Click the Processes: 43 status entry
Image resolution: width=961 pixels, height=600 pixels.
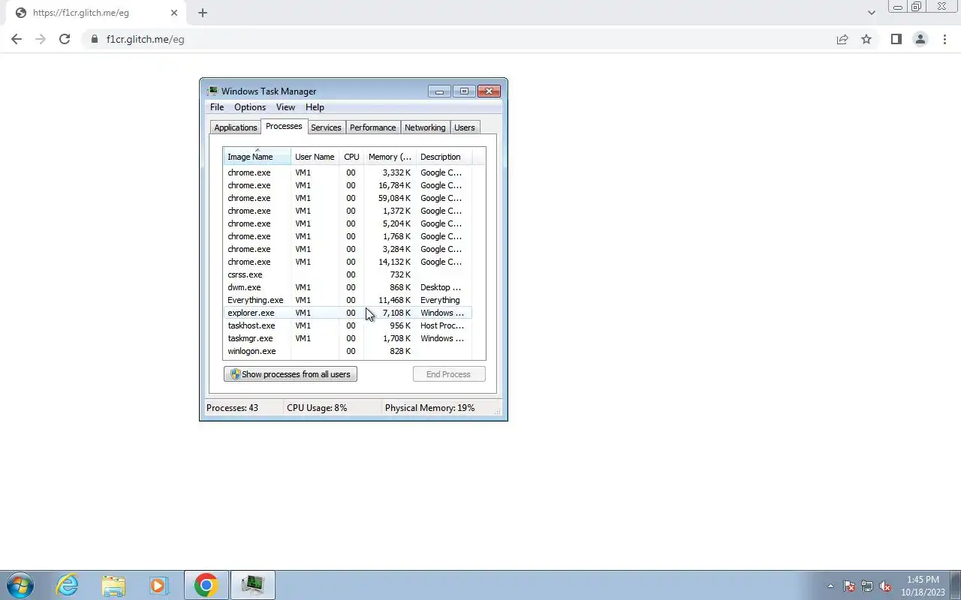(x=232, y=408)
